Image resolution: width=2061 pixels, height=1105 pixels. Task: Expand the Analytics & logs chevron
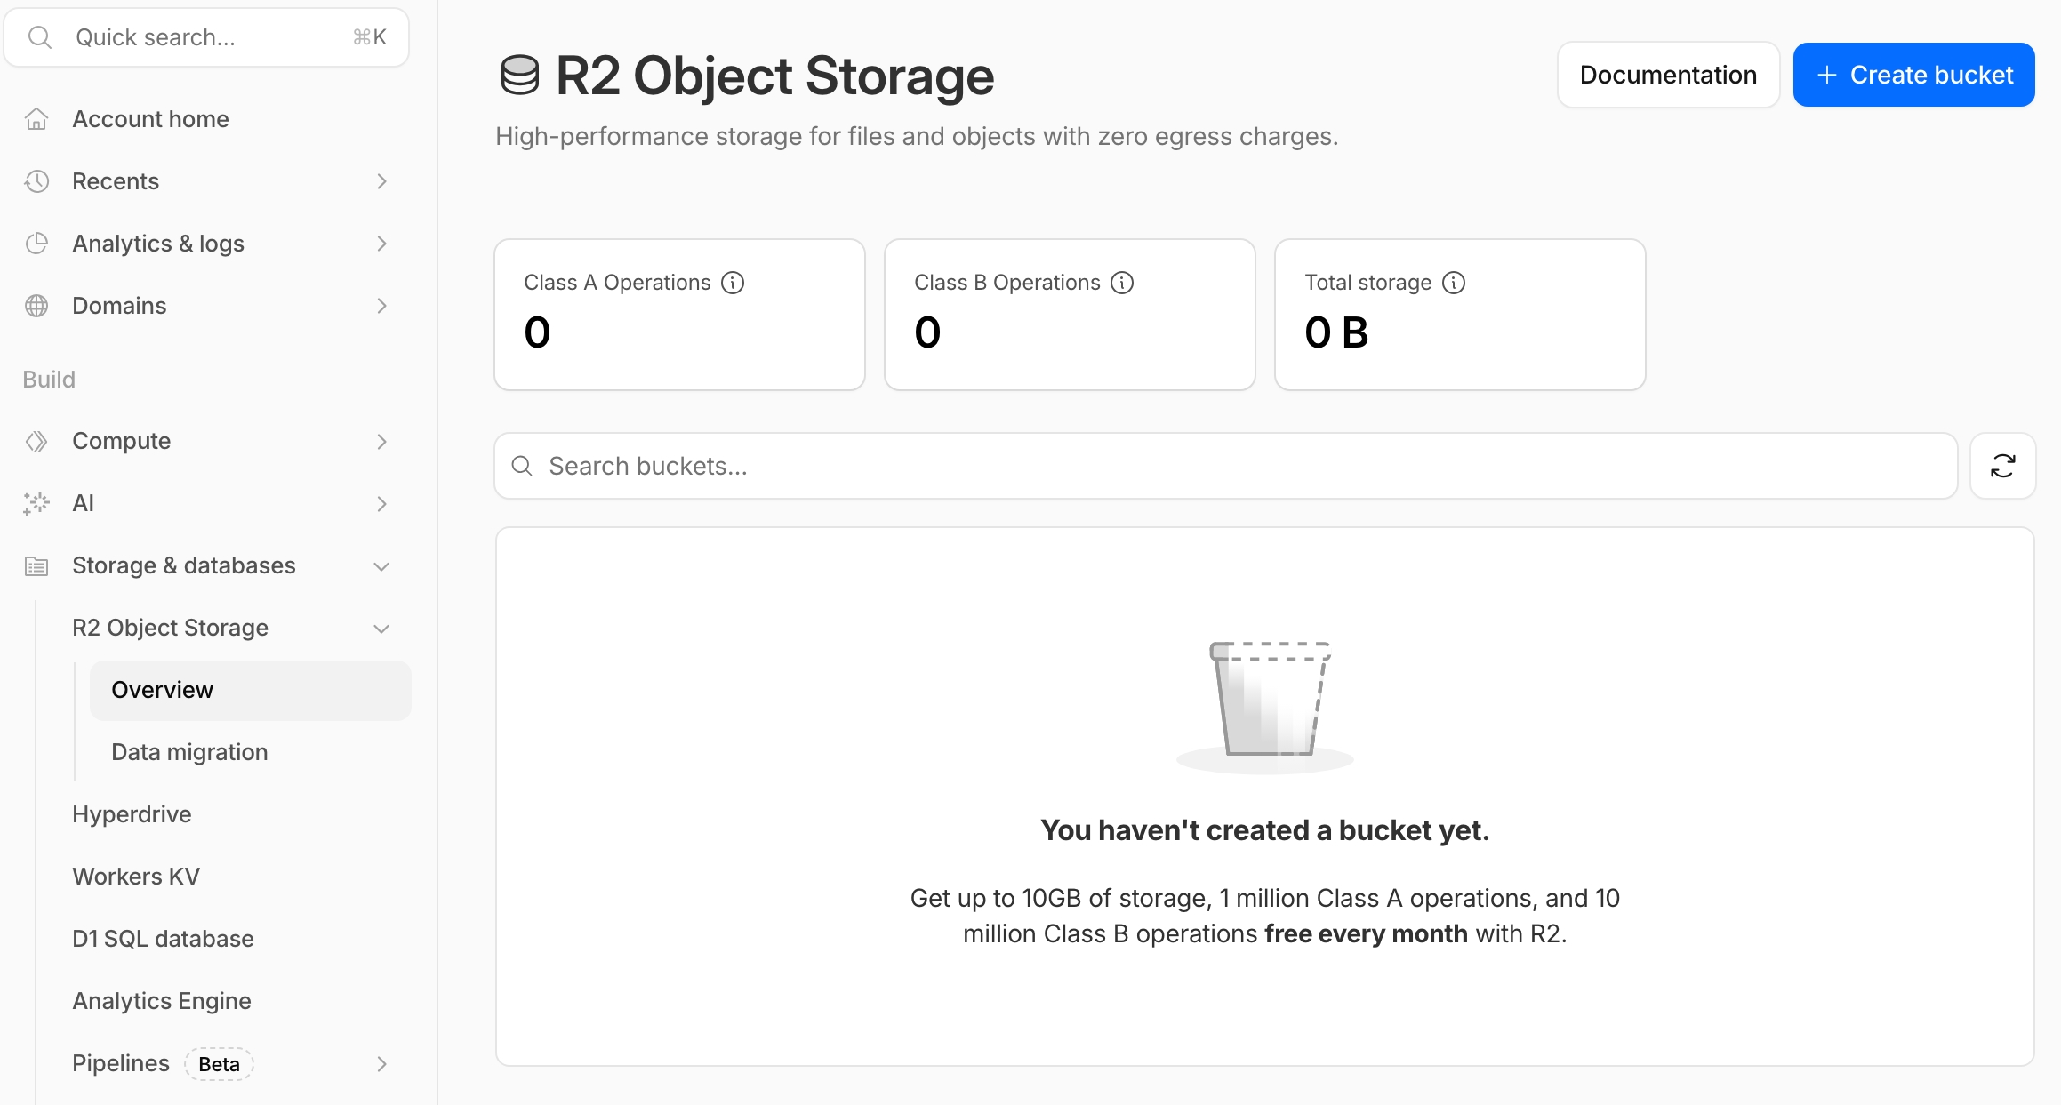coord(381,244)
